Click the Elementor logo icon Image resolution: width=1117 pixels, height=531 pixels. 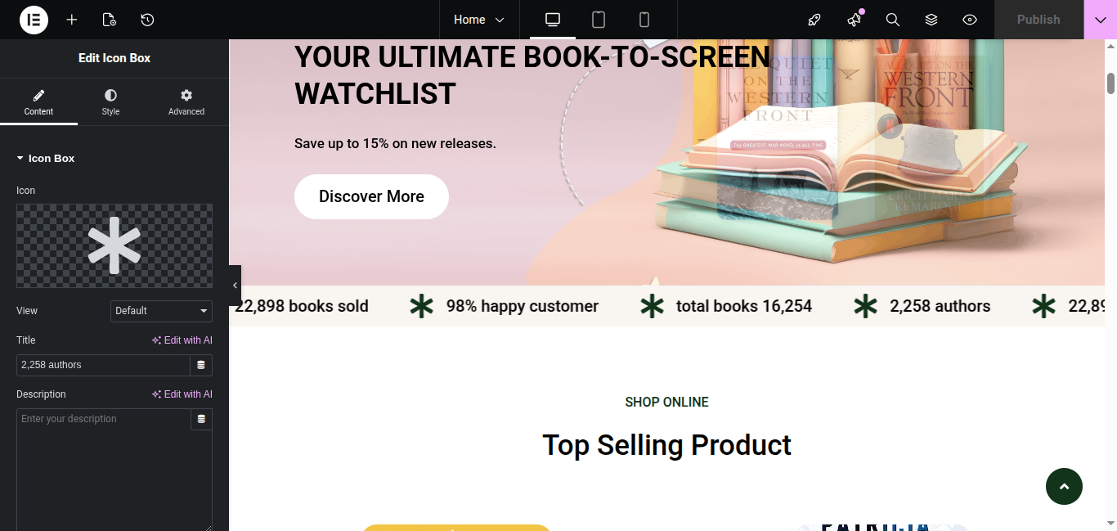point(34,20)
